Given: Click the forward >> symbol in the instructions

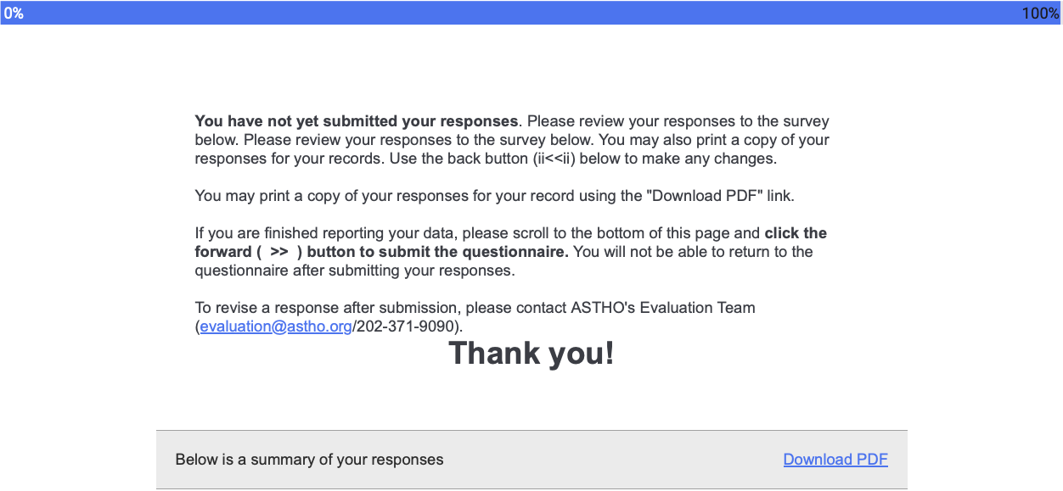Looking at the screenshot, I should coord(278,252).
